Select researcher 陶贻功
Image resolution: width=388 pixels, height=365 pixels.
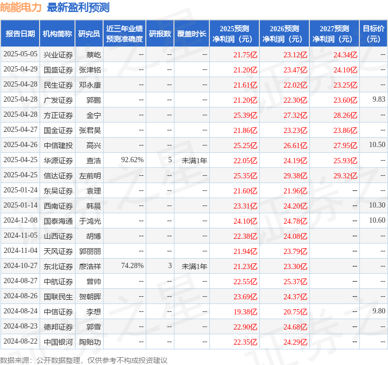pyautogui.click(x=90, y=342)
